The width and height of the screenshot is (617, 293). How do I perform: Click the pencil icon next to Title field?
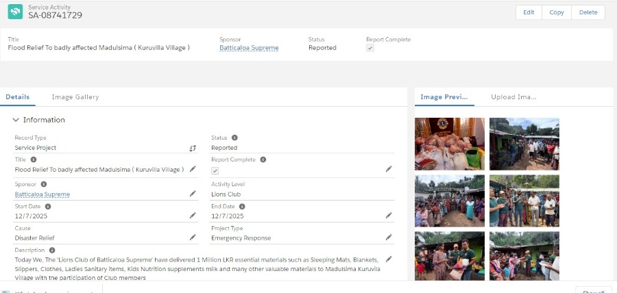(193, 169)
